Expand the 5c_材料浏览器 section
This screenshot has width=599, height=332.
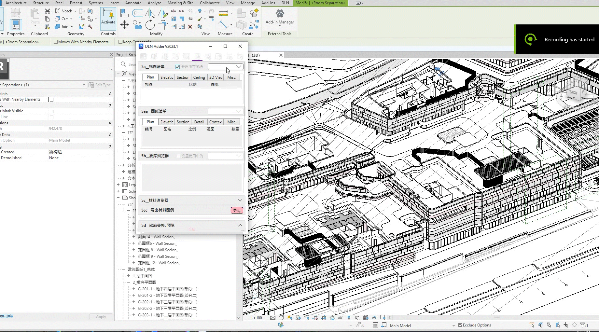(240, 200)
